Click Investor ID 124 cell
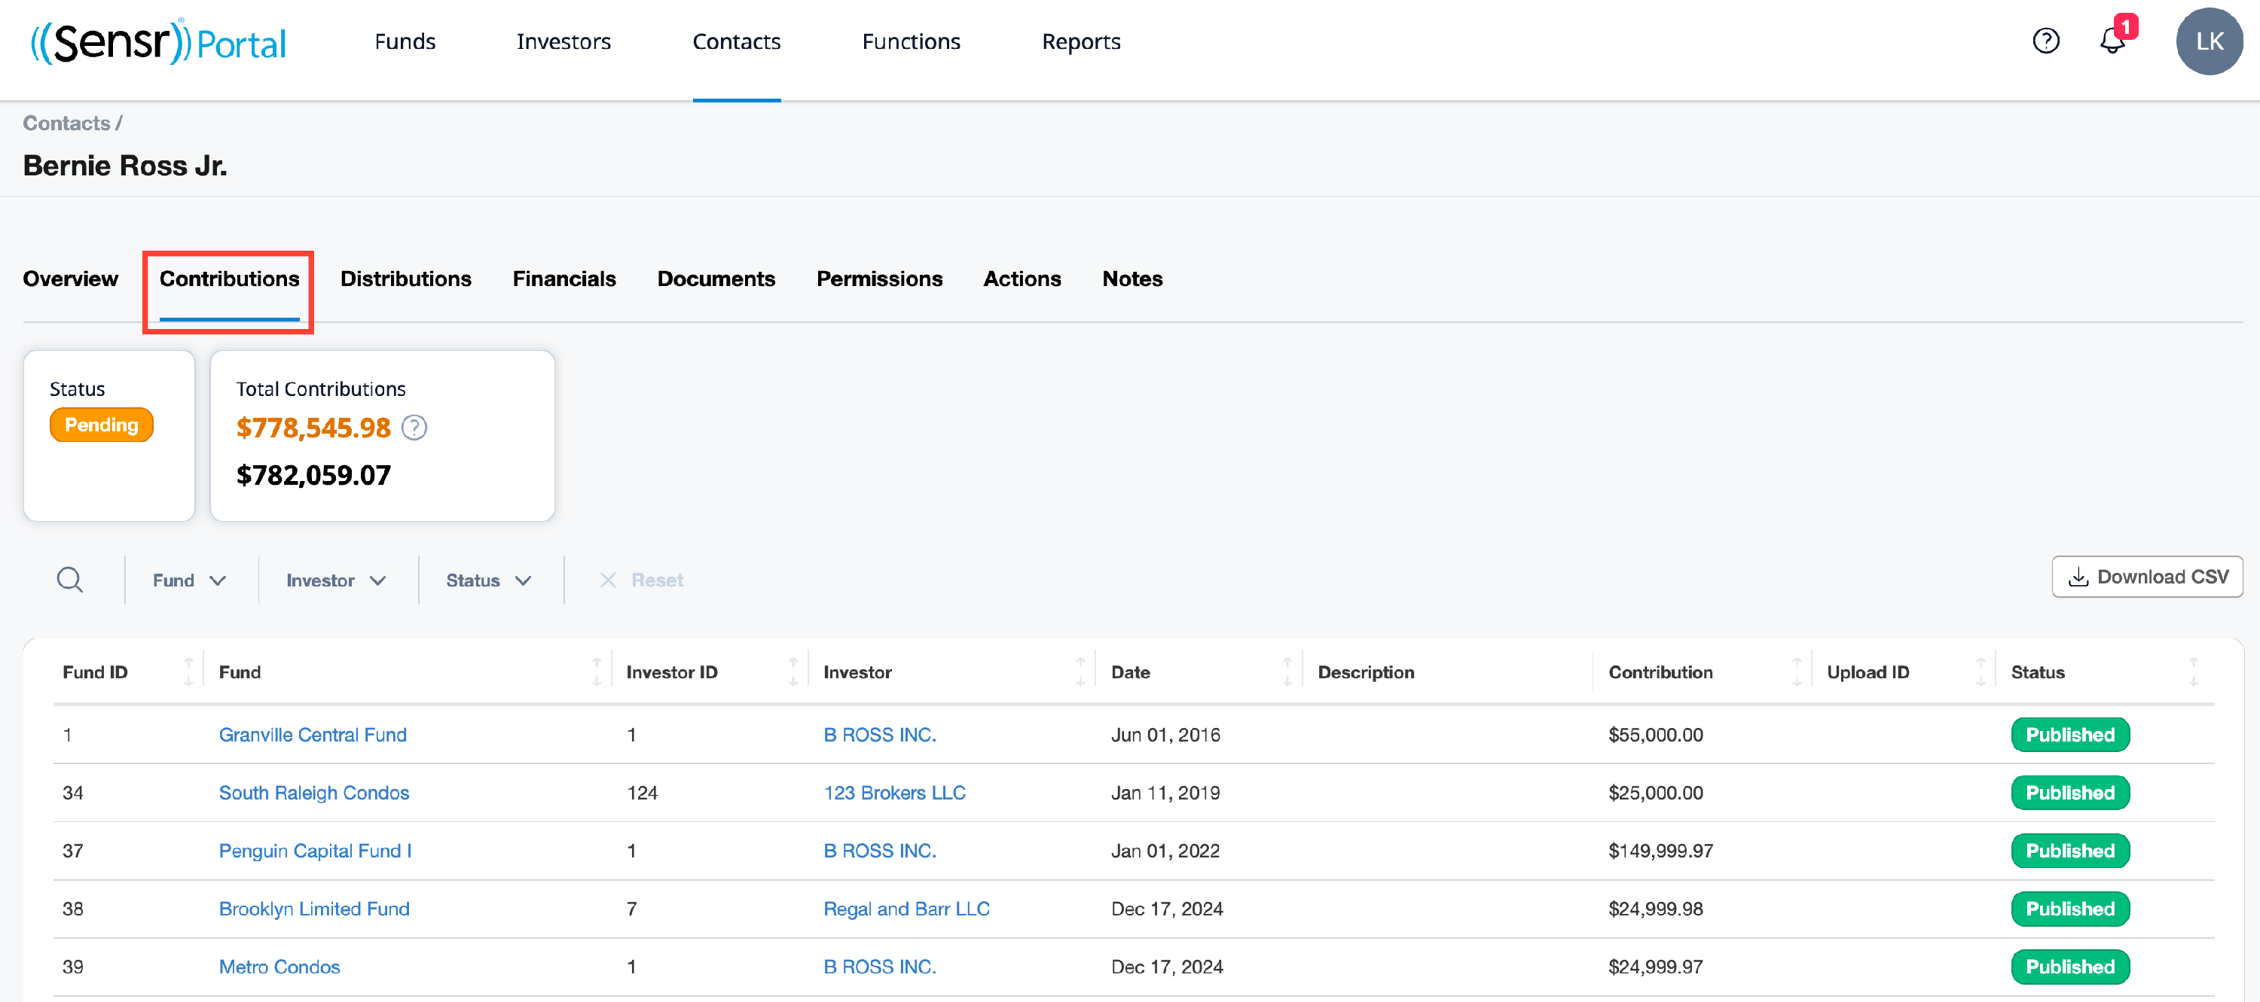 (642, 793)
